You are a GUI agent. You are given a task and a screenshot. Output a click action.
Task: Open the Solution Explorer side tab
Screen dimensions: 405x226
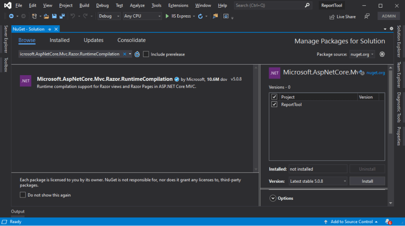399,41
